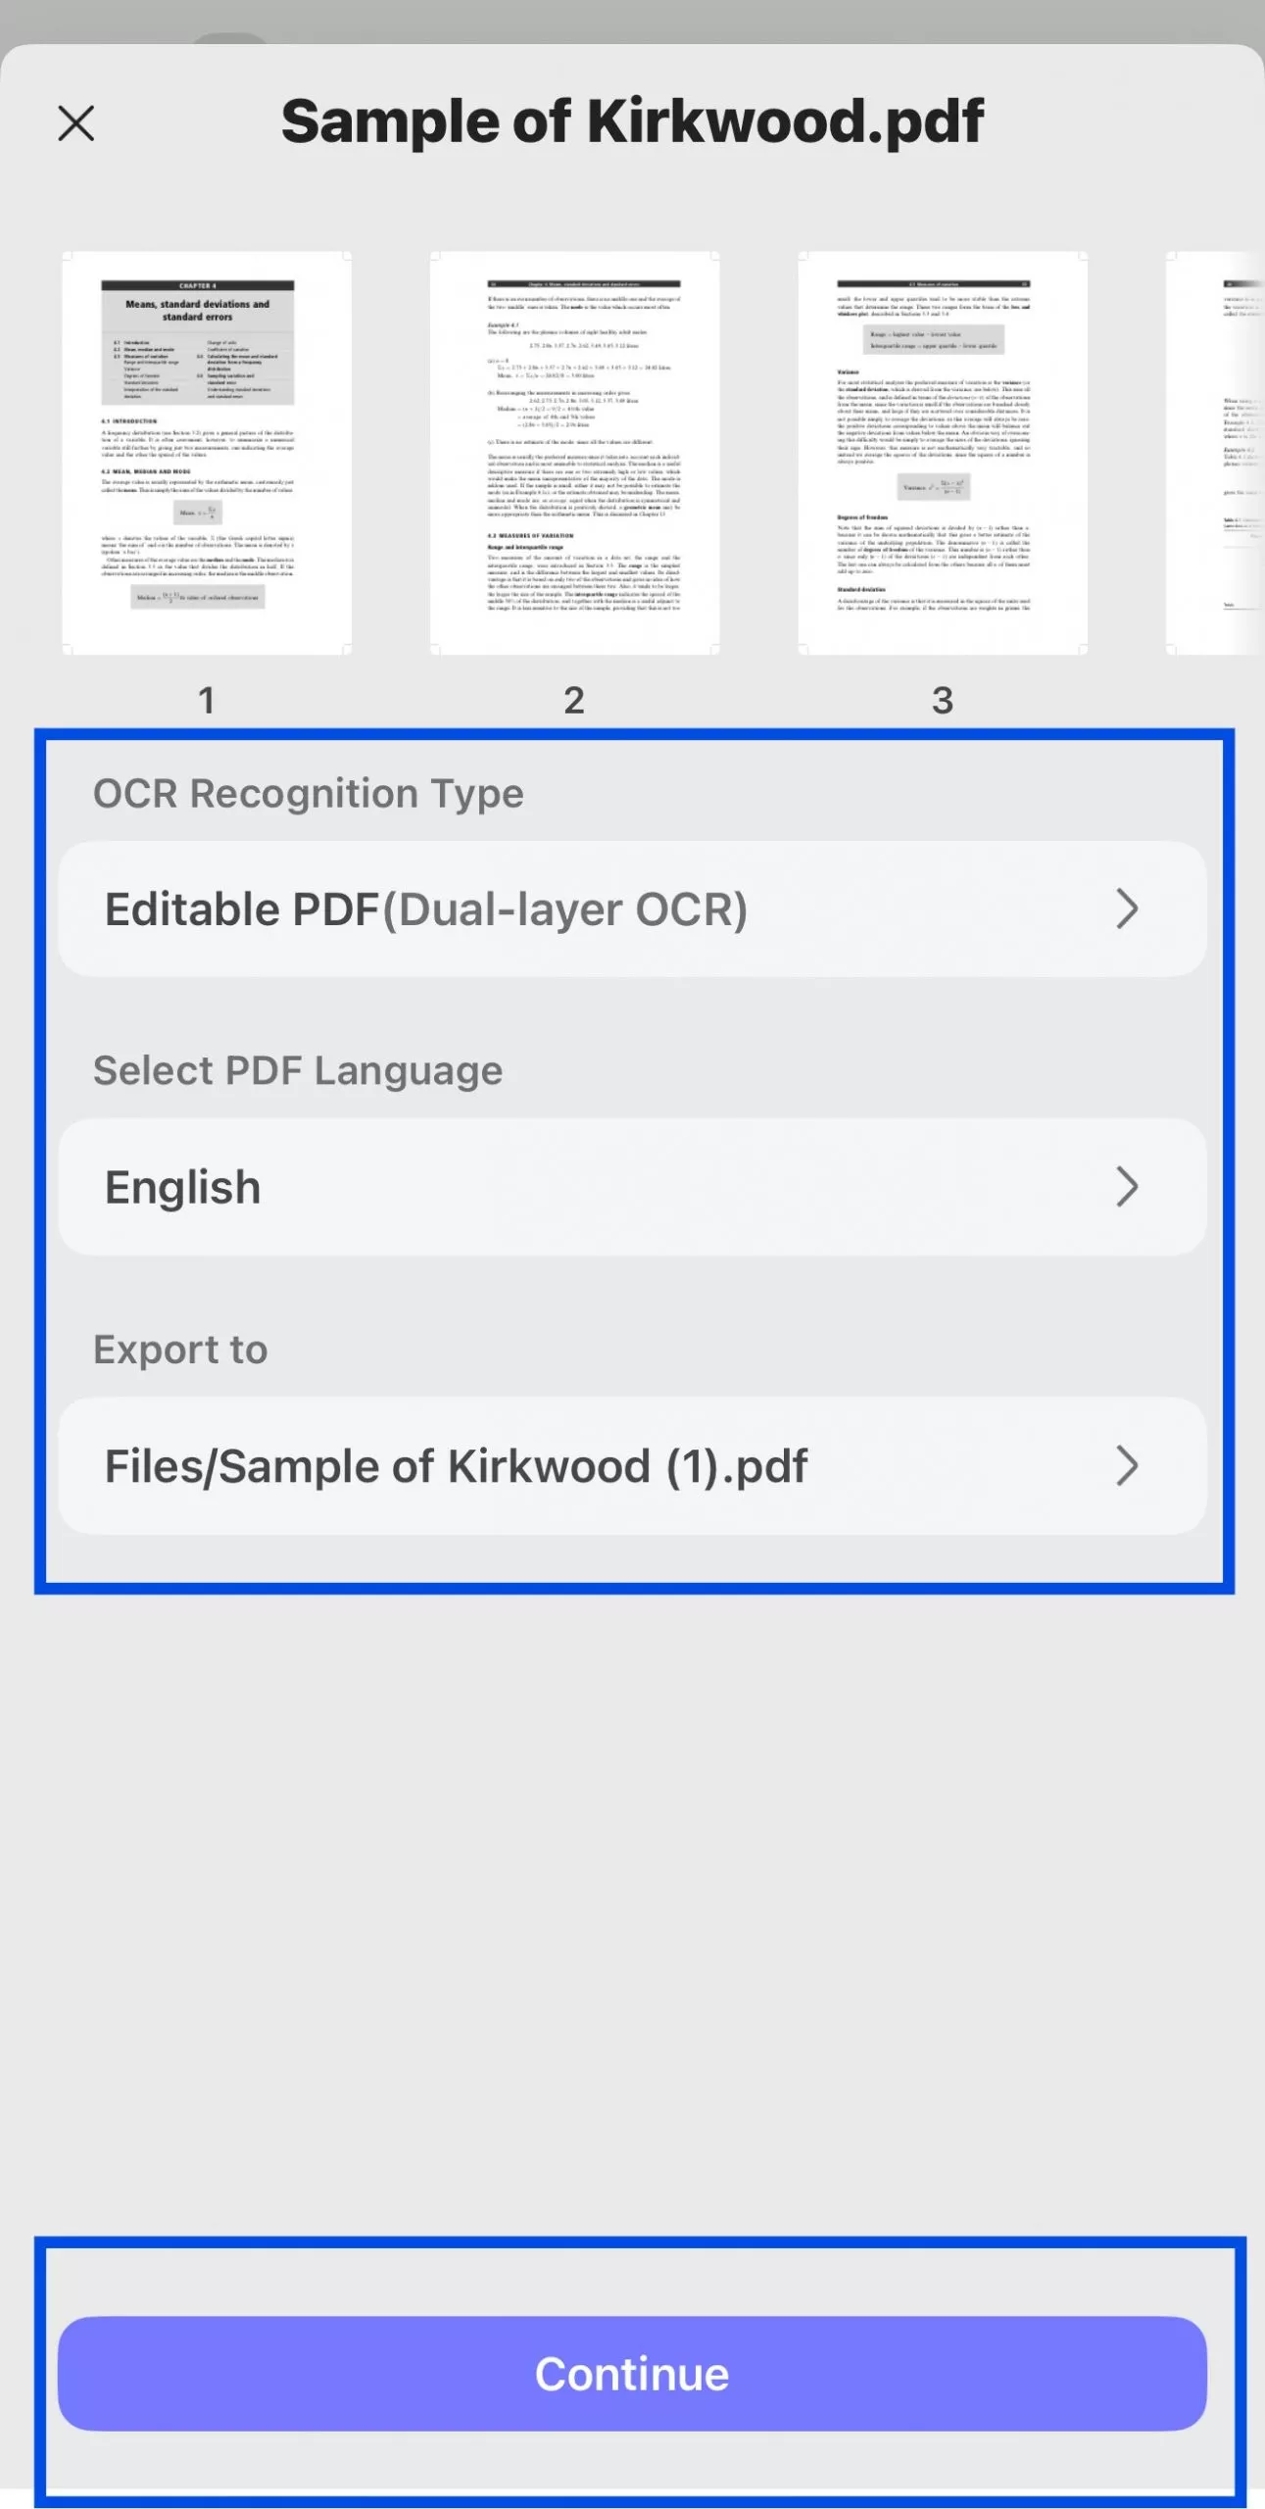Tap the right arrow on the English row

click(x=1125, y=1187)
